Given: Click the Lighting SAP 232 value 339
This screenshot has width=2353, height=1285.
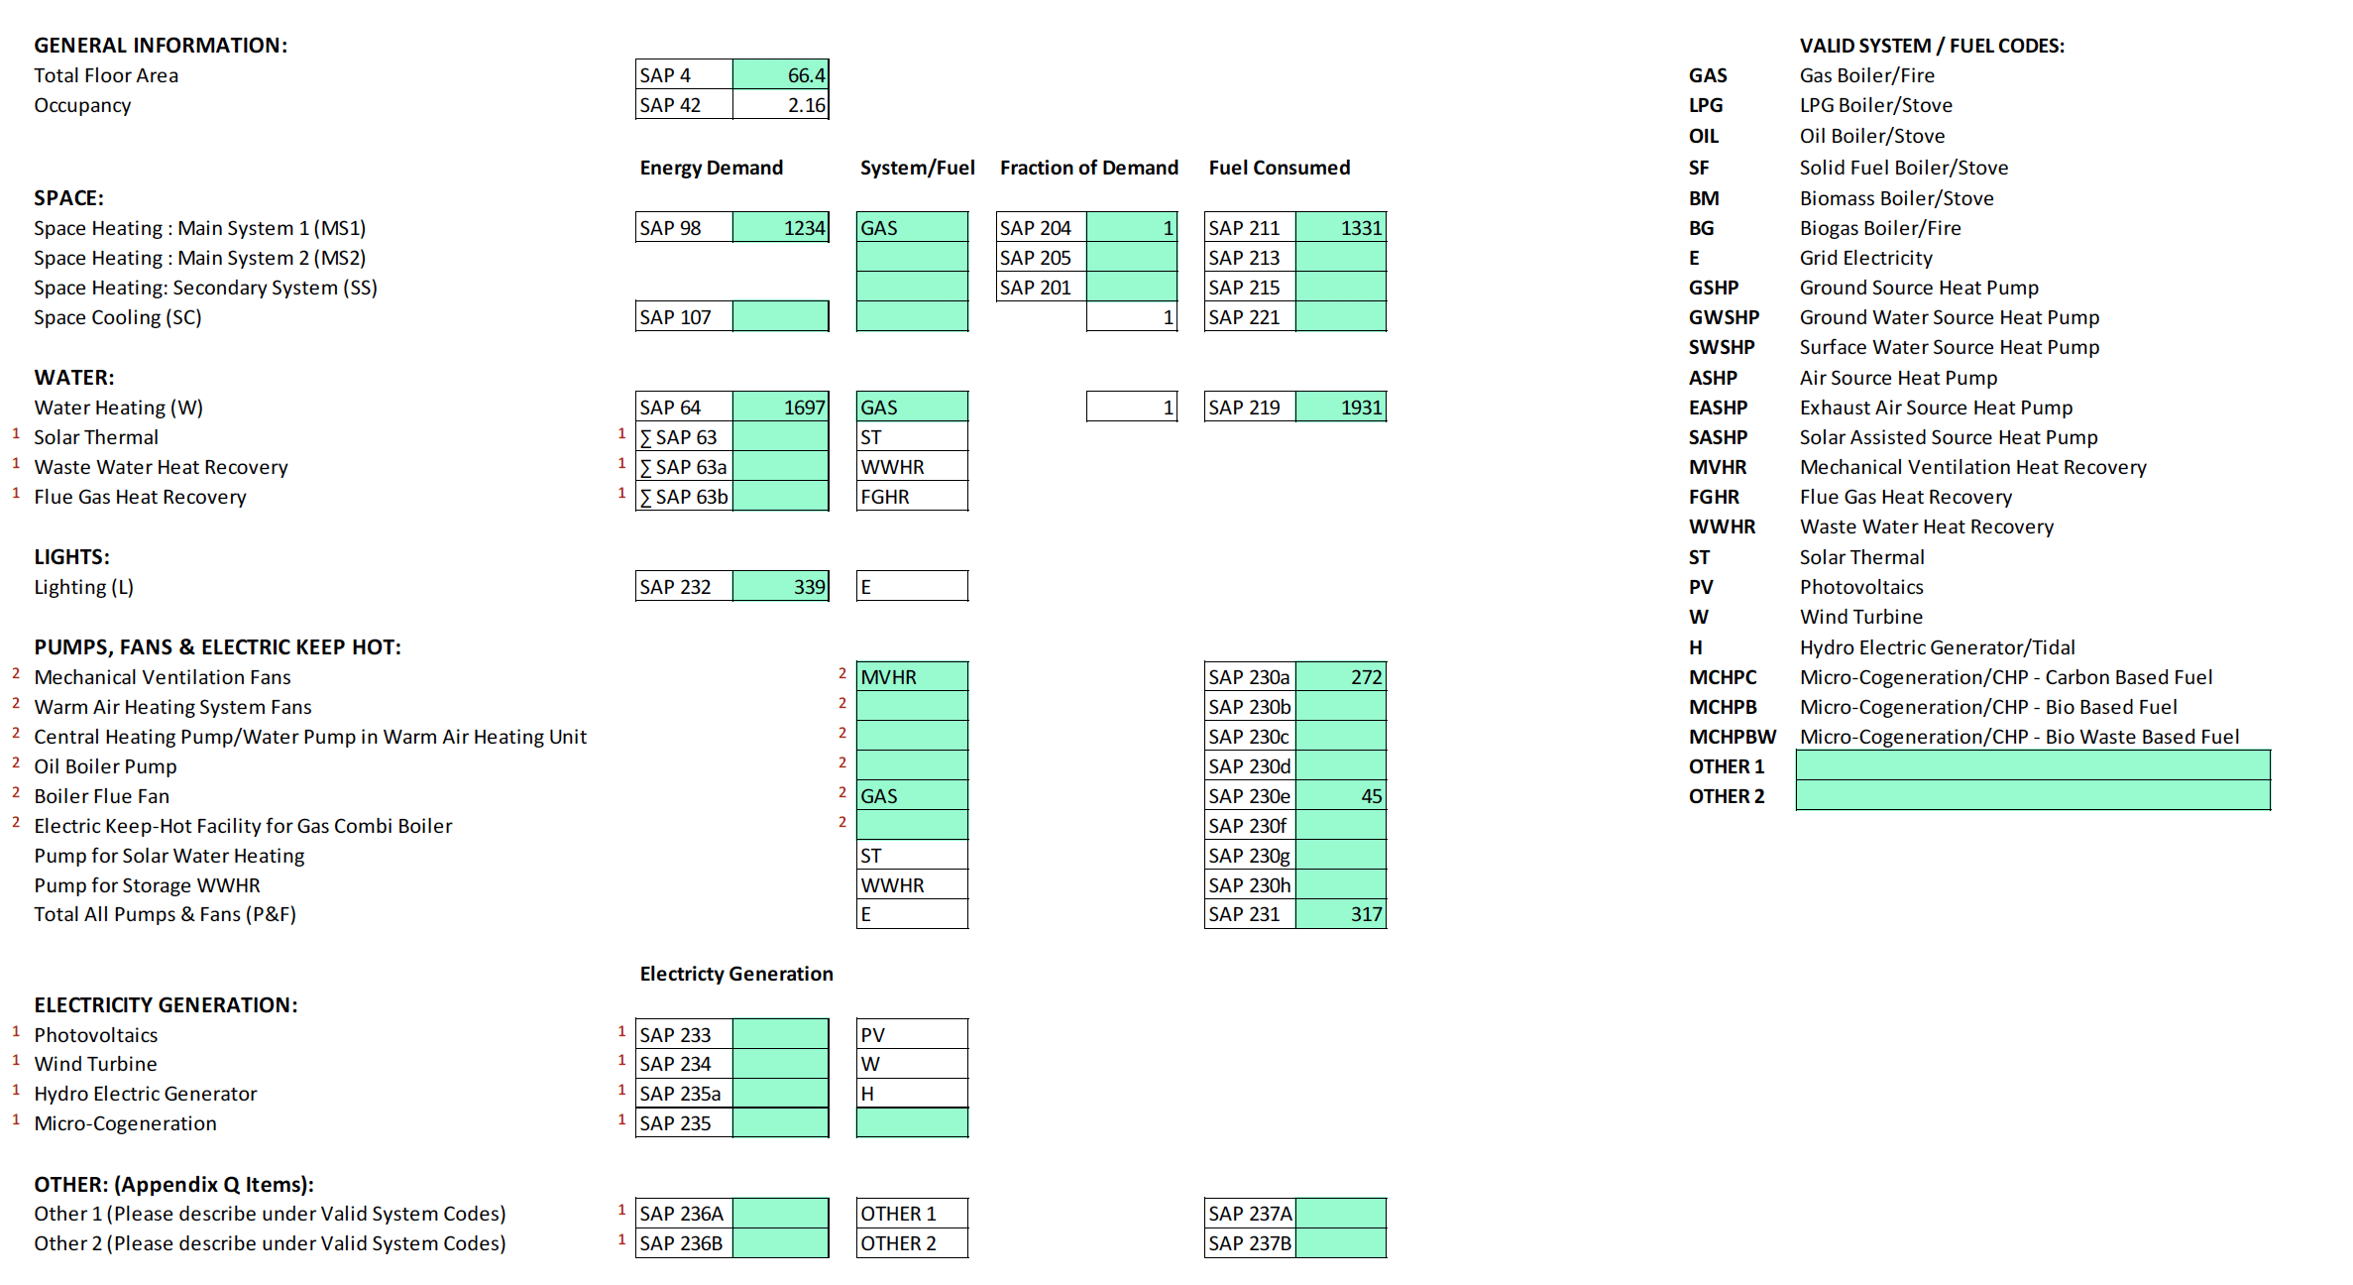Looking at the screenshot, I should coord(780,587).
